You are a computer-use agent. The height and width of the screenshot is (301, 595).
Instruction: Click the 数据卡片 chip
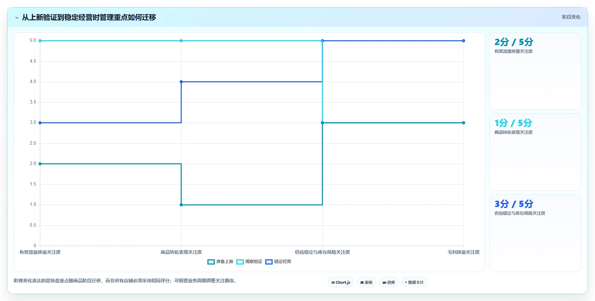tap(414, 282)
